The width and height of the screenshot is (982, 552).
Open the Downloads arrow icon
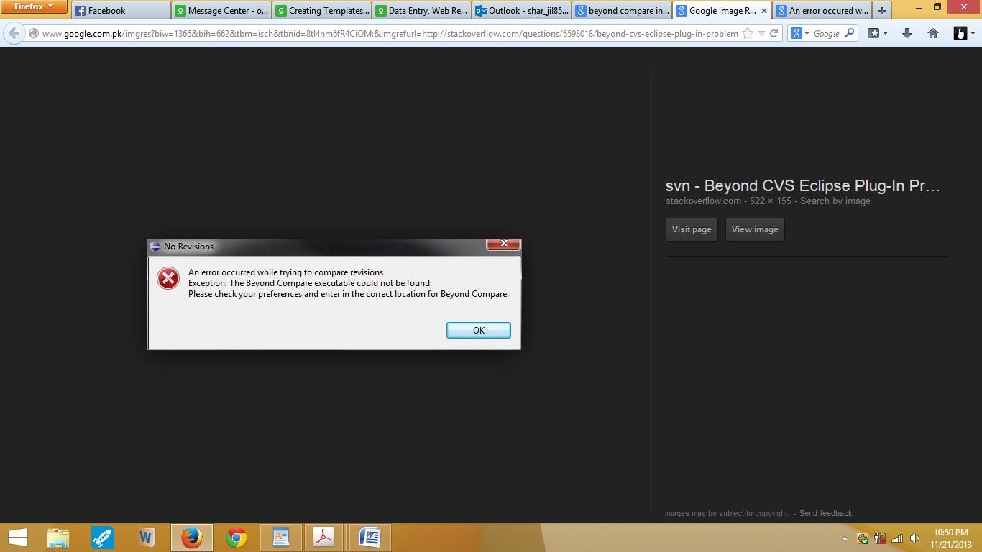907,33
